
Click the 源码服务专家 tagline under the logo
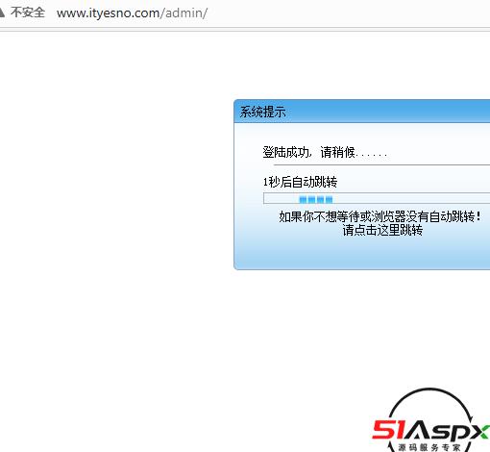(429, 447)
